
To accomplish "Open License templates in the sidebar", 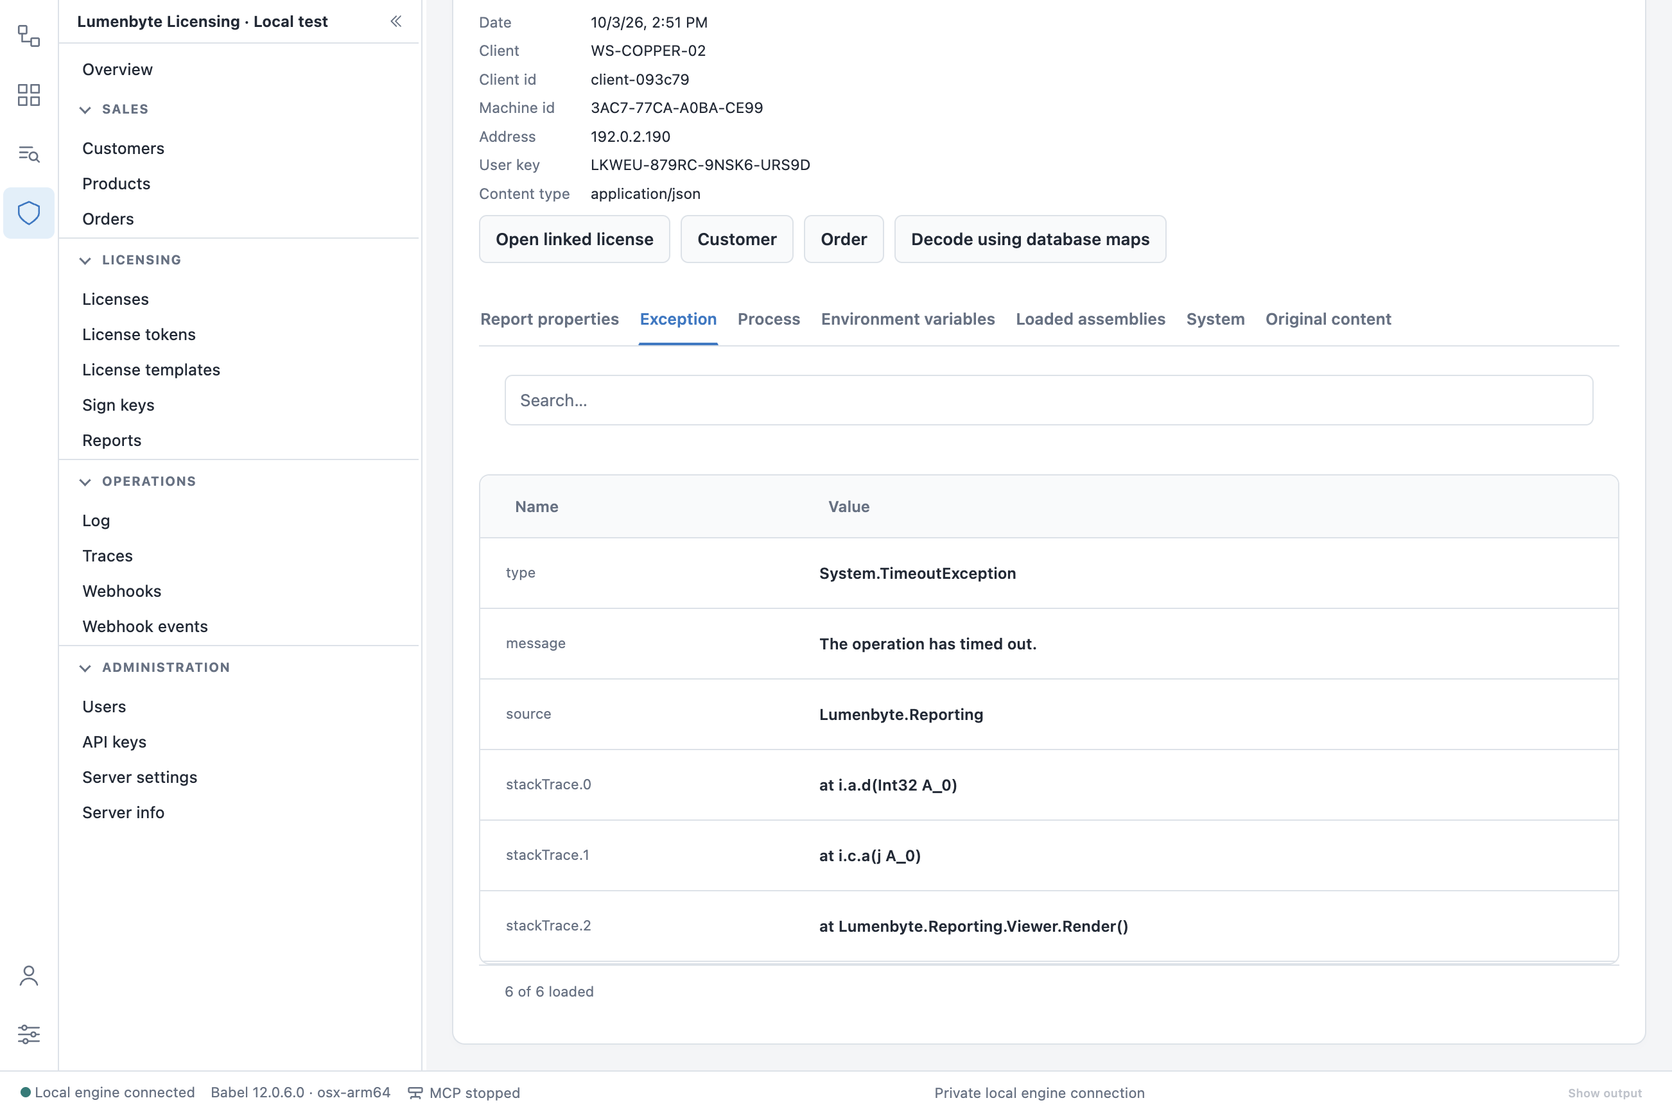I will point(151,370).
